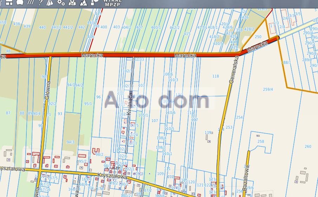
Task: Select parcel 260 on the map
Action: tap(308, 147)
